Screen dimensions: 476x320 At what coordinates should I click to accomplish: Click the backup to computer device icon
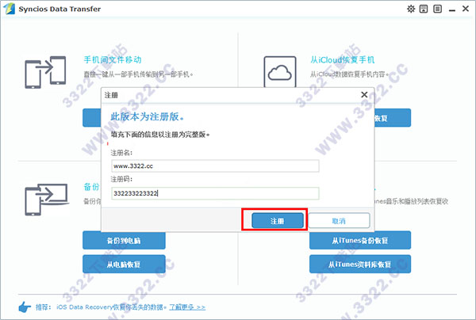point(46,200)
